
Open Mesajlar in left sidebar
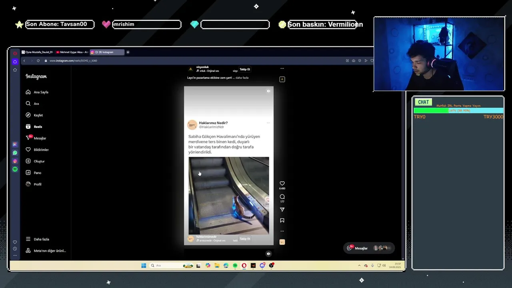[x=36, y=138]
